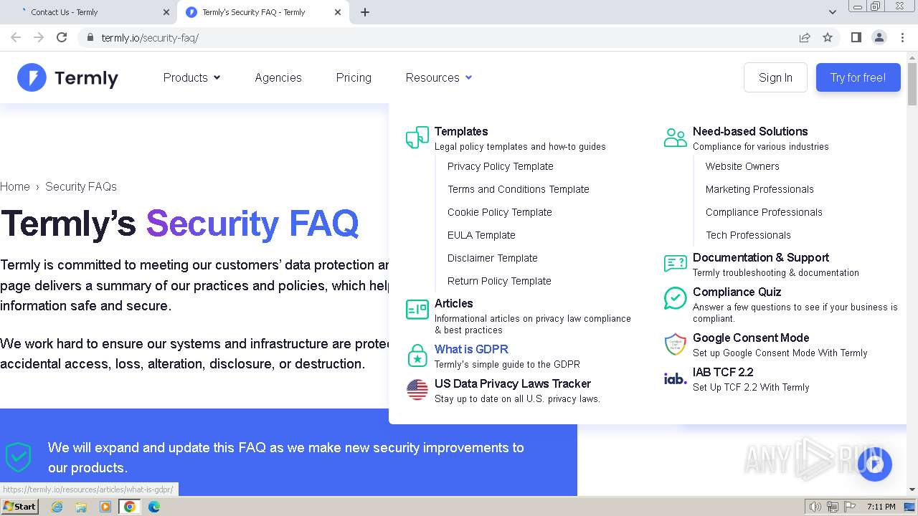The height and width of the screenshot is (516, 918).
Task: Click the Try for free! button
Action: point(858,77)
